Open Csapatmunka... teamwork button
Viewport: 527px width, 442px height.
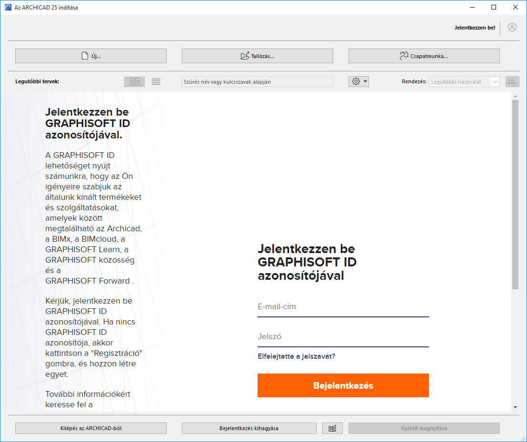click(x=424, y=56)
